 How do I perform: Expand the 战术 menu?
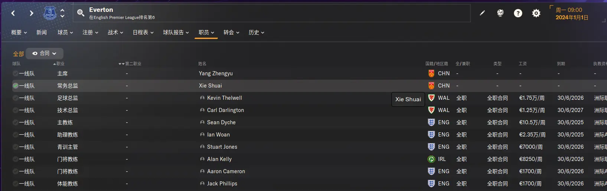115,33
